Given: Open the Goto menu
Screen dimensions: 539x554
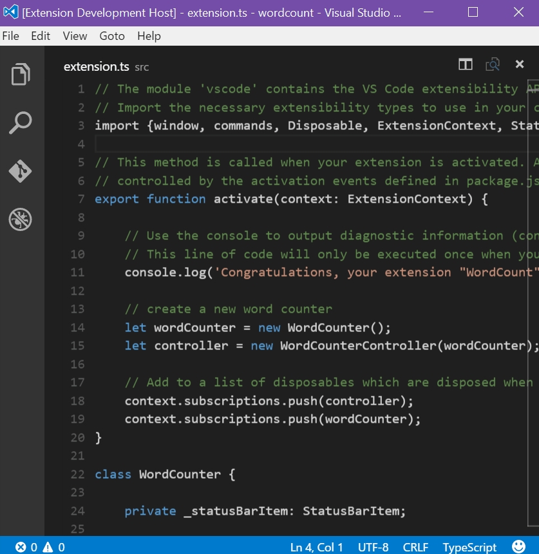Looking at the screenshot, I should [112, 36].
